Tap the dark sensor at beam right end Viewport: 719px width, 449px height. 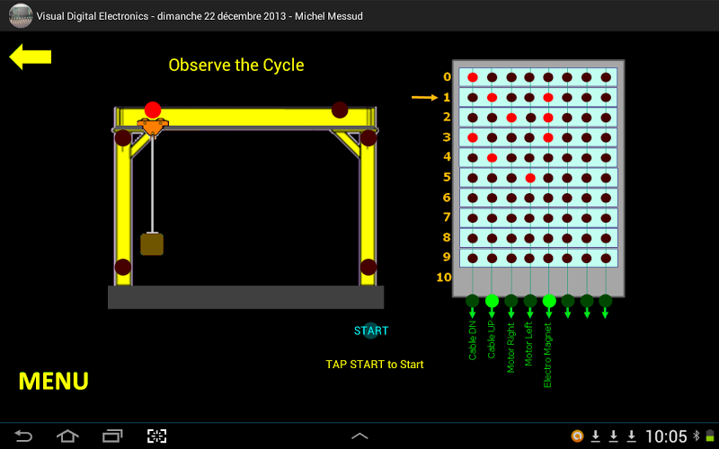click(x=340, y=110)
